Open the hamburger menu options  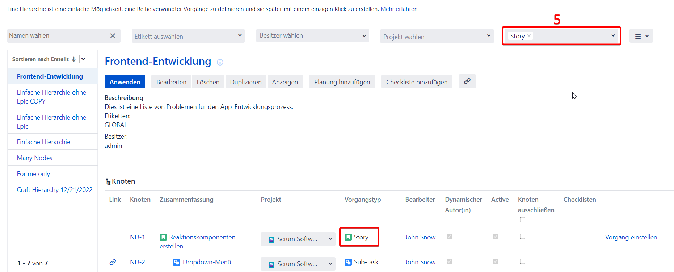[641, 36]
